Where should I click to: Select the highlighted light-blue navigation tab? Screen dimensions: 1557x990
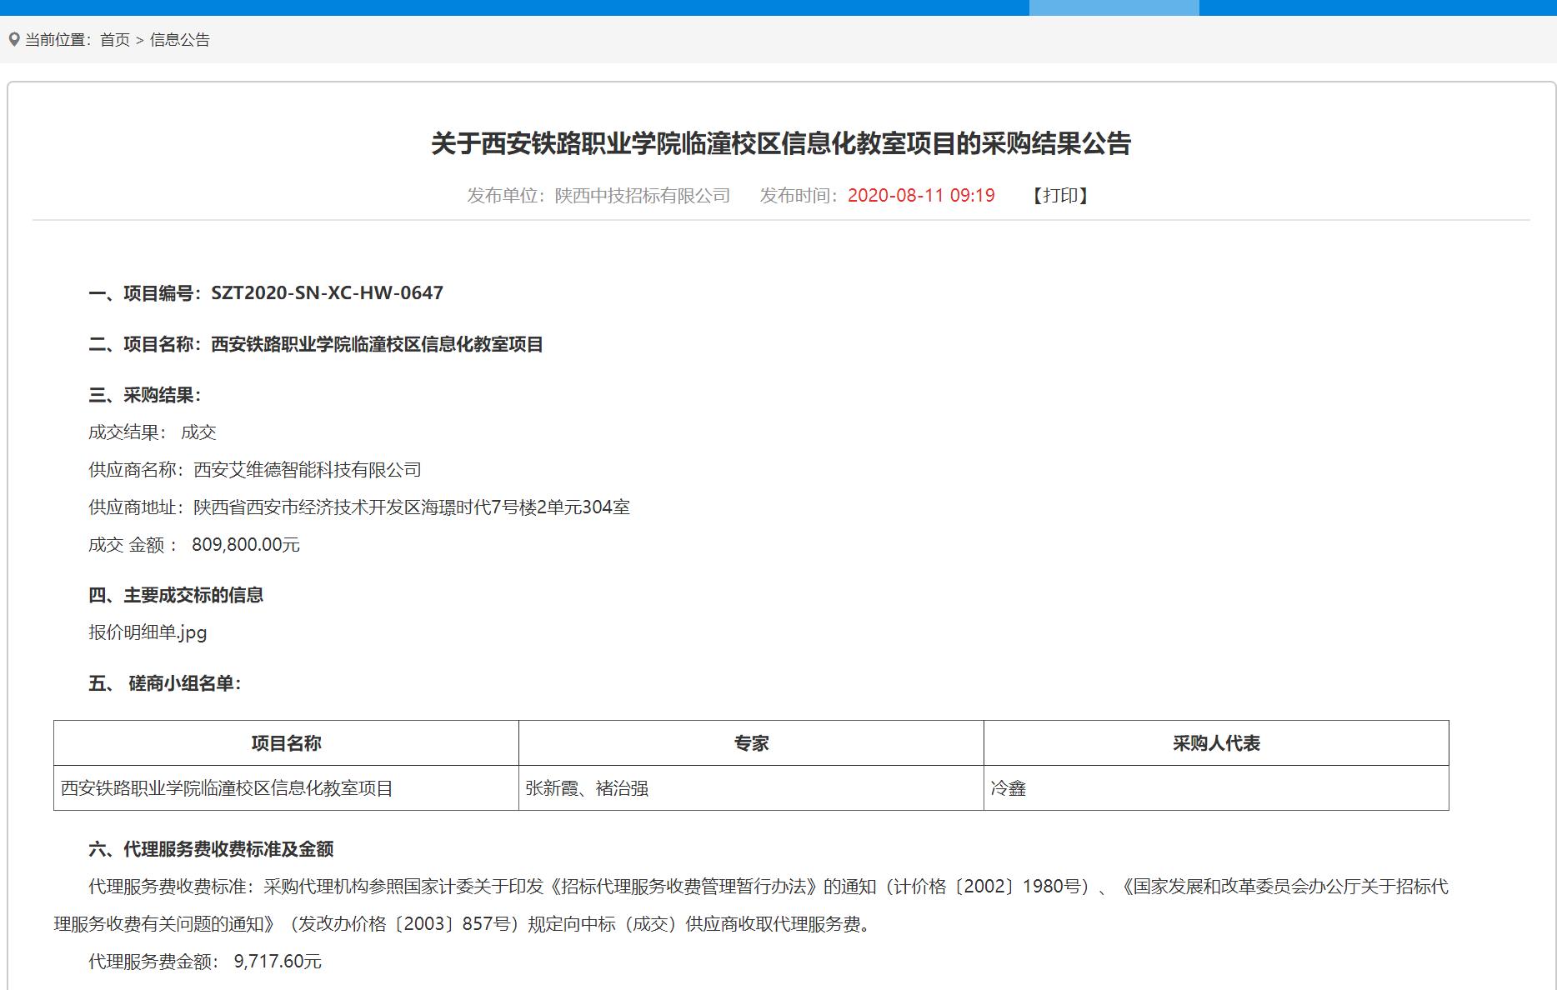(1114, 7)
